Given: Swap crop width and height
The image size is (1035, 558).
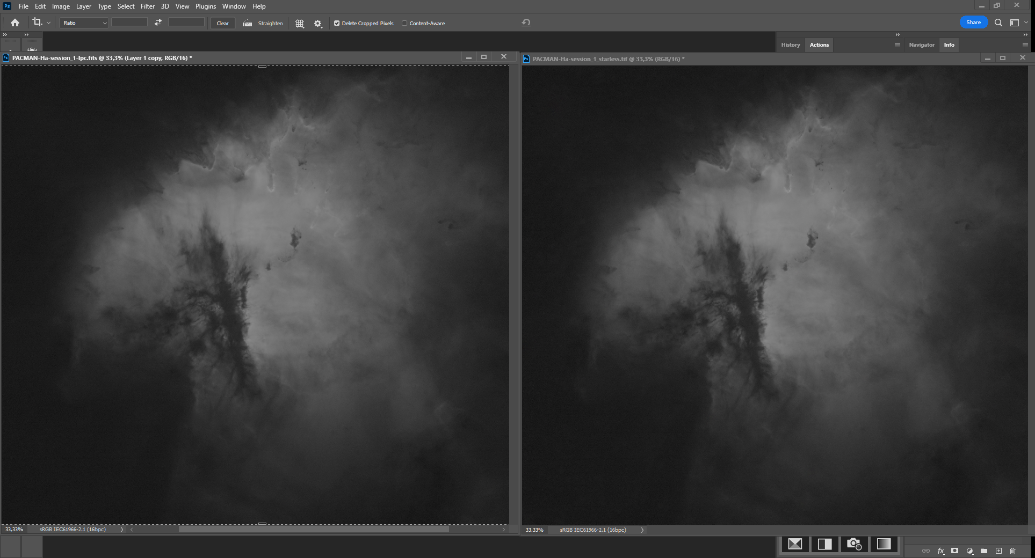Looking at the screenshot, I should click(158, 23).
